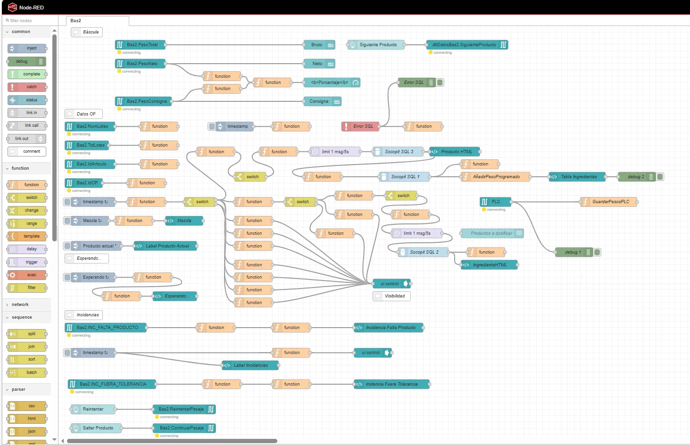This screenshot has height=445, width=690.
Task: Disable the Error SQL debug node output
Action: [439, 82]
